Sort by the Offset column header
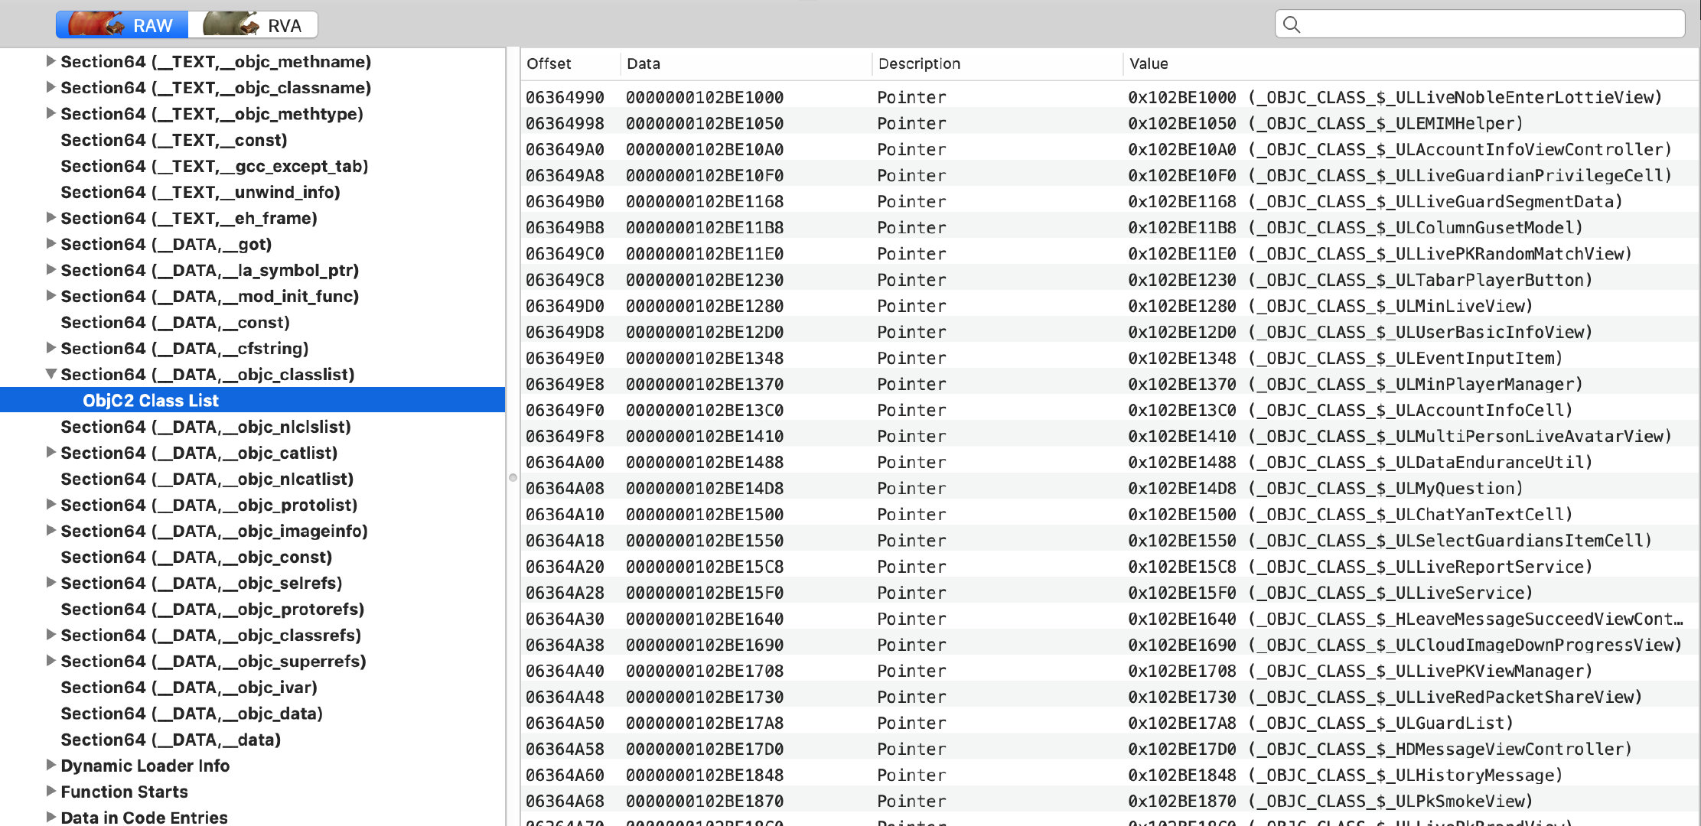 coord(549,64)
